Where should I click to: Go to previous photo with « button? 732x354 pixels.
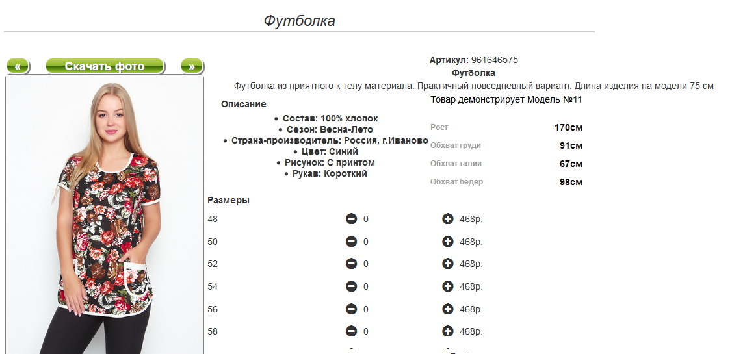click(x=18, y=66)
